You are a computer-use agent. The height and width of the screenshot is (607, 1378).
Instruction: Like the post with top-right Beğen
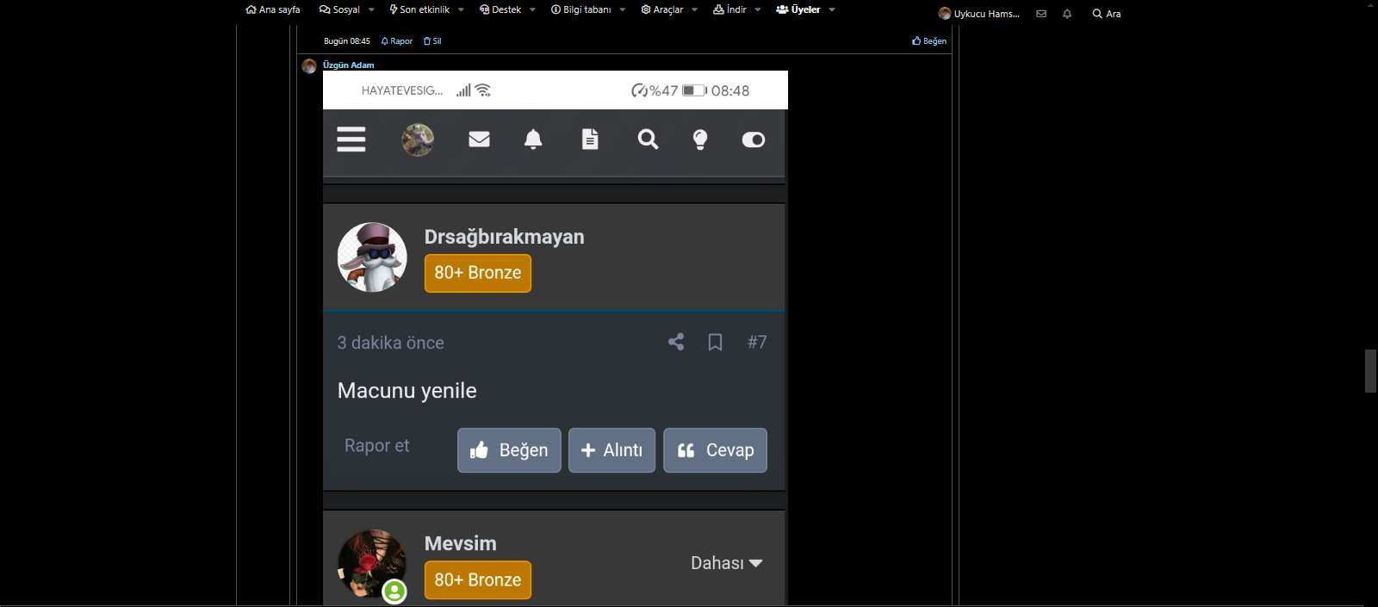point(929,41)
